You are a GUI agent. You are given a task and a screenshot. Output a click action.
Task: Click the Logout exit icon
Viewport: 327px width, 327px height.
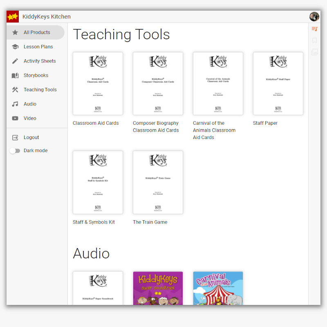pyautogui.click(x=15, y=137)
